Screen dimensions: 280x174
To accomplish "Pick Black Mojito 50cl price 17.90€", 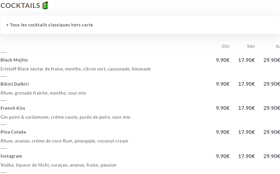I will (x=246, y=60).
